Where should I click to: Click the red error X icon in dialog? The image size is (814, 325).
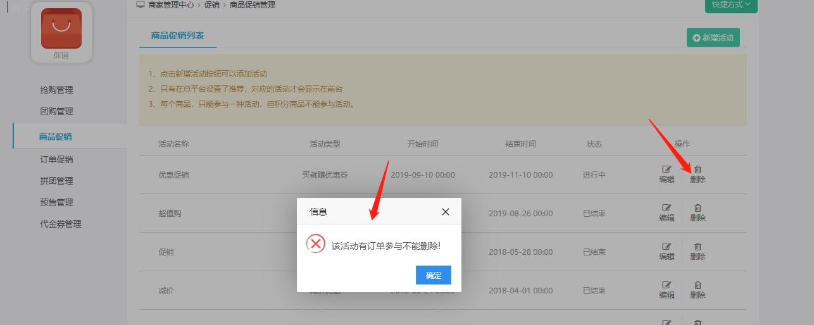(315, 243)
